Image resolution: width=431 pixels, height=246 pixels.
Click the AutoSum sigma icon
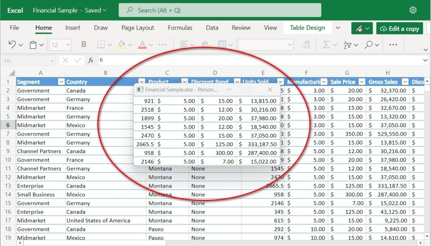[327, 45]
